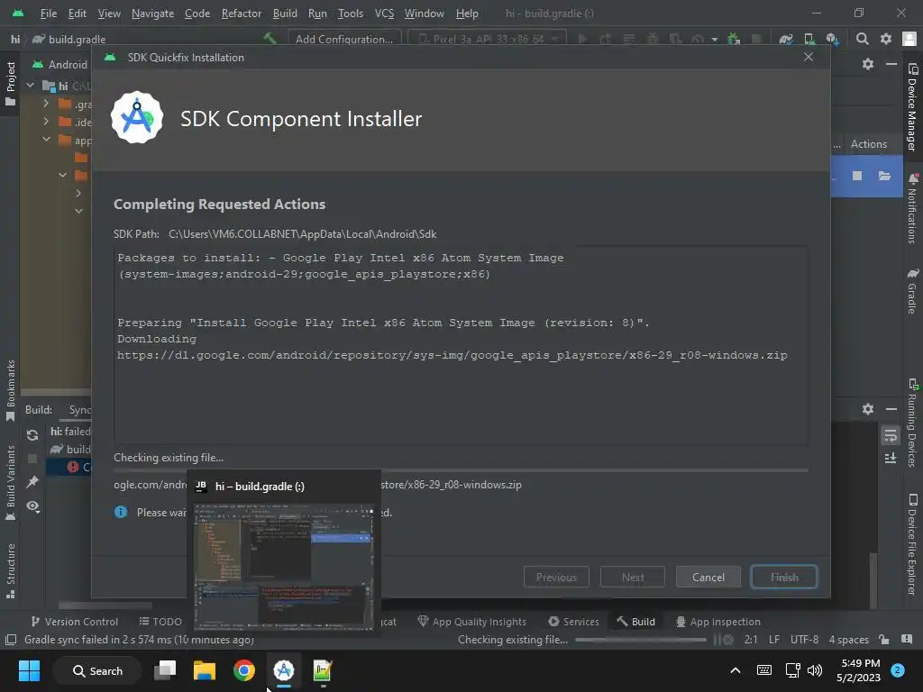The width and height of the screenshot is (923, 692).
Task: Click the Cancel button in SDK installer
Action: (x=708, y=577)
